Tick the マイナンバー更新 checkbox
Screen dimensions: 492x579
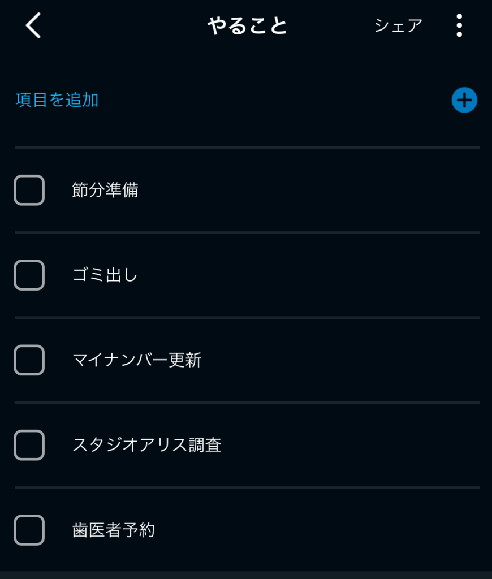(29, 360)
